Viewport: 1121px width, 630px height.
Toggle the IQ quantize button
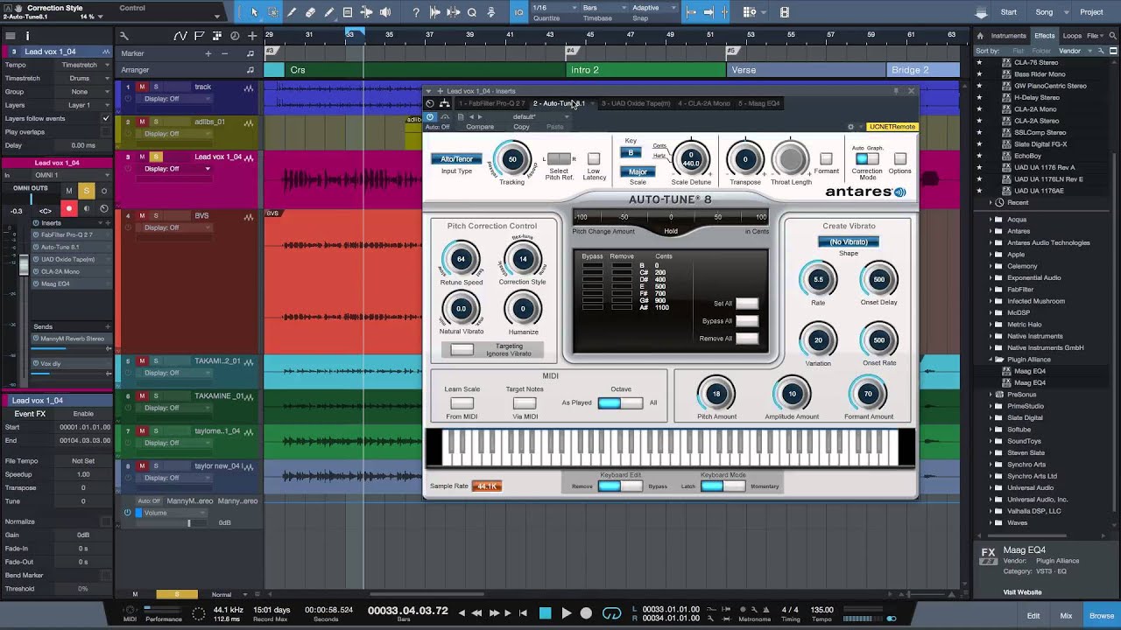tap(518, 12)
